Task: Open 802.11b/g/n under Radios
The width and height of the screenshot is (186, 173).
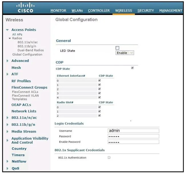Action: click(x=27, y=46)
